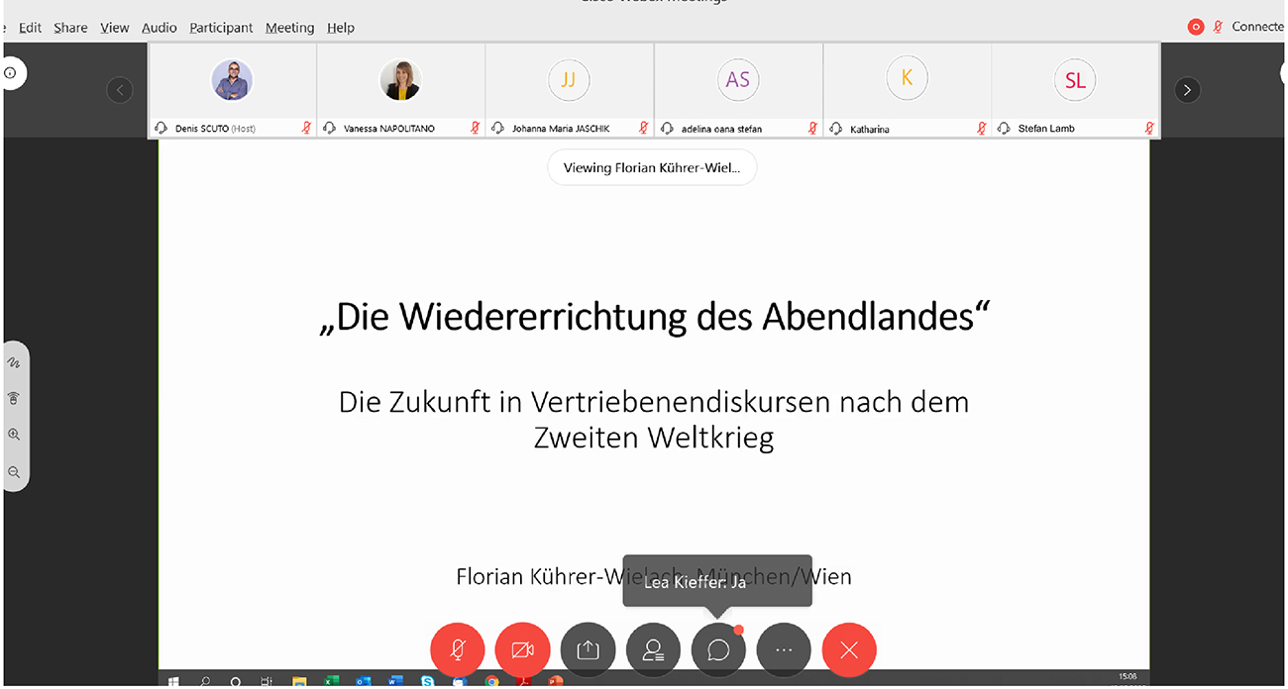Click the red recording indicator
The height and width of the screenshot is (689, 1288).
(1196, 27)
